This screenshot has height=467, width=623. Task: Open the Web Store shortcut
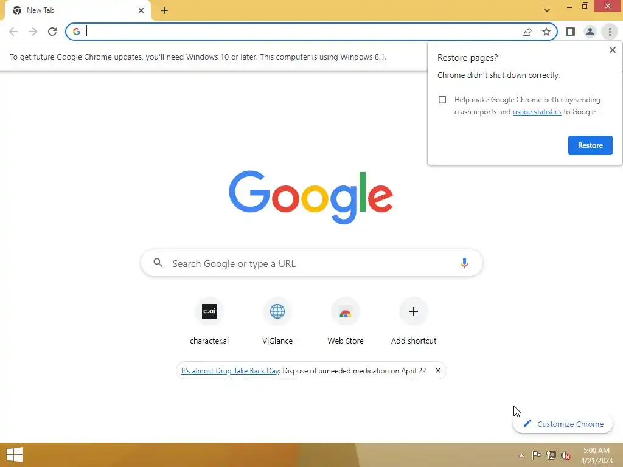pos(346,322)
